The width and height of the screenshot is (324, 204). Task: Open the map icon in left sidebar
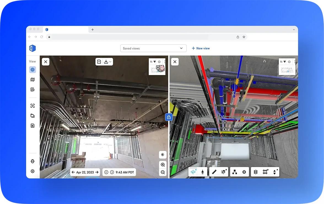(33, 79)
